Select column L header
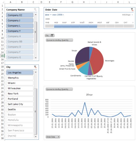The width and height of the screenshot is (136, 141). tap(129, 2)
